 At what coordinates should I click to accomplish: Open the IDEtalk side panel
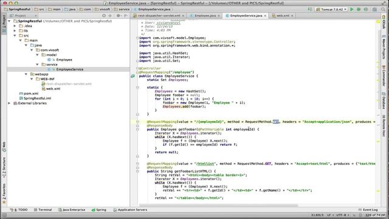pyautogui.click(x=384, y=22)
